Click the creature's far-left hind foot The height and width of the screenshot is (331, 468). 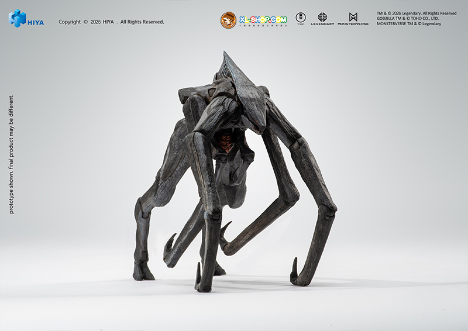tap(142, 272)
